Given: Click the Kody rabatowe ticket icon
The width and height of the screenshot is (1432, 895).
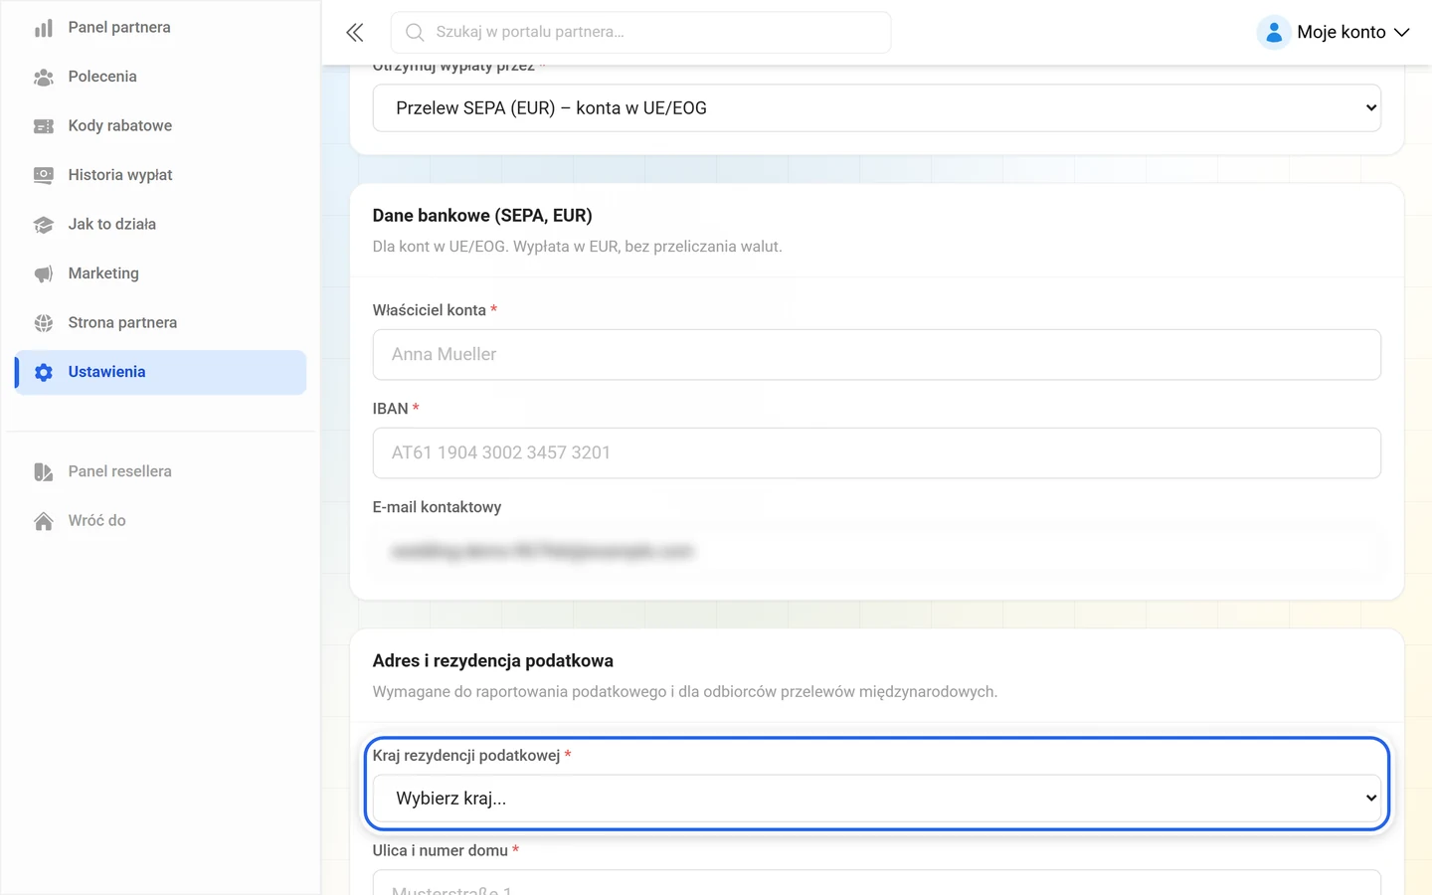Looking at the screenshot, I should [43, 126].
